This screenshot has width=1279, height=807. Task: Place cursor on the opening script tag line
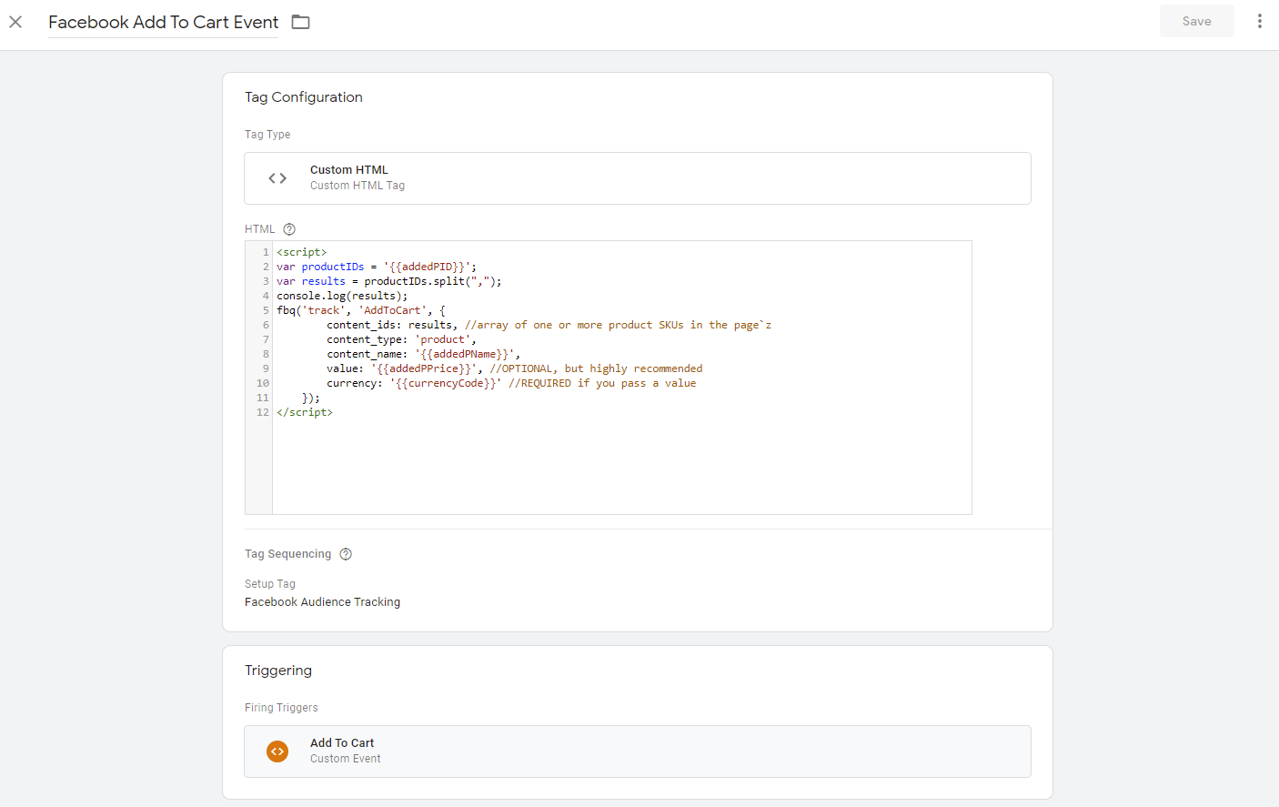[302, 252]
